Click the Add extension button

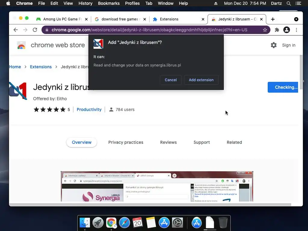coord(201,80)
